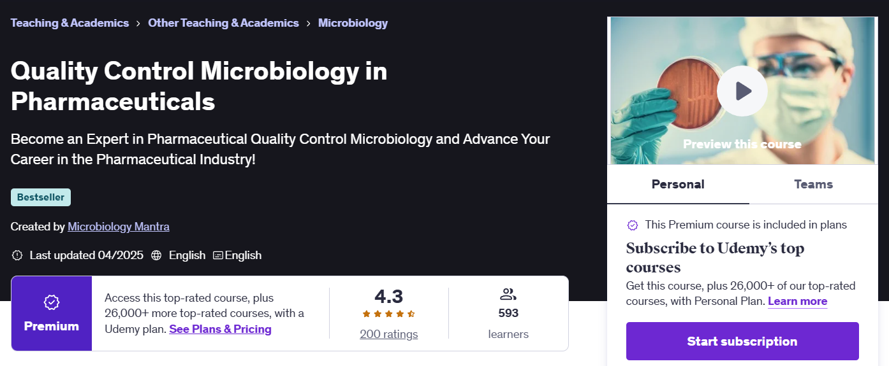Viewport: 889px width, 366px height.
Task: Click the closed captions icon
Action: [218, 255]
